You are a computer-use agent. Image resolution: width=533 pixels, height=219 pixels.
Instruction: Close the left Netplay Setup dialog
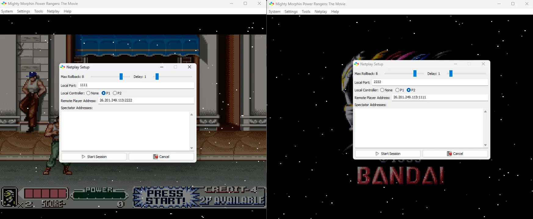189,67
